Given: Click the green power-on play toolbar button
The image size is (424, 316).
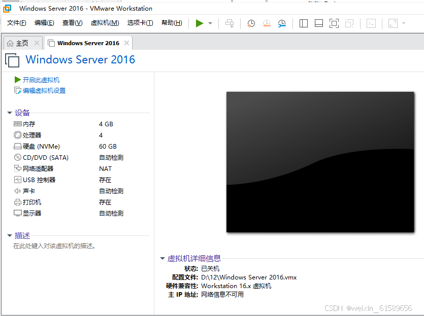Looking at the screenshot, I should 200,23.
